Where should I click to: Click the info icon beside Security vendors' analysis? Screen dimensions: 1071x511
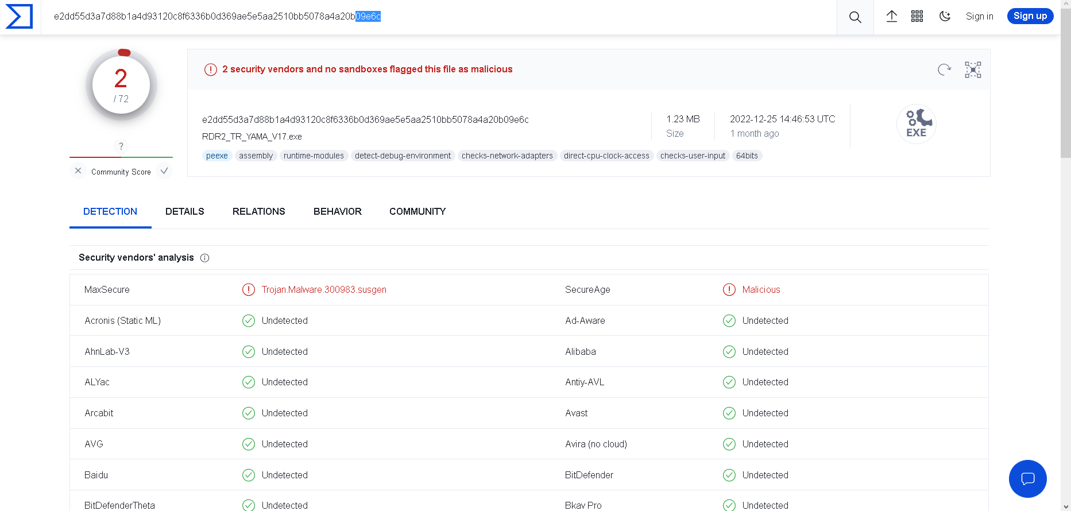coord(205,258)
